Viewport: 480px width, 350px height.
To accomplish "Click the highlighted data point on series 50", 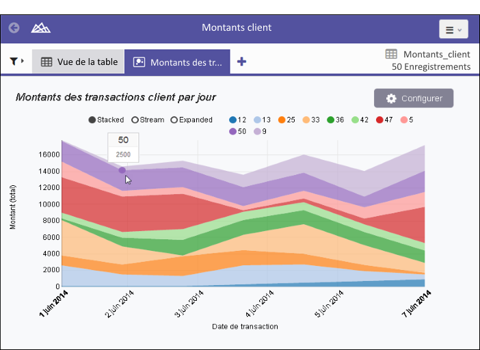I will [122, 170].
